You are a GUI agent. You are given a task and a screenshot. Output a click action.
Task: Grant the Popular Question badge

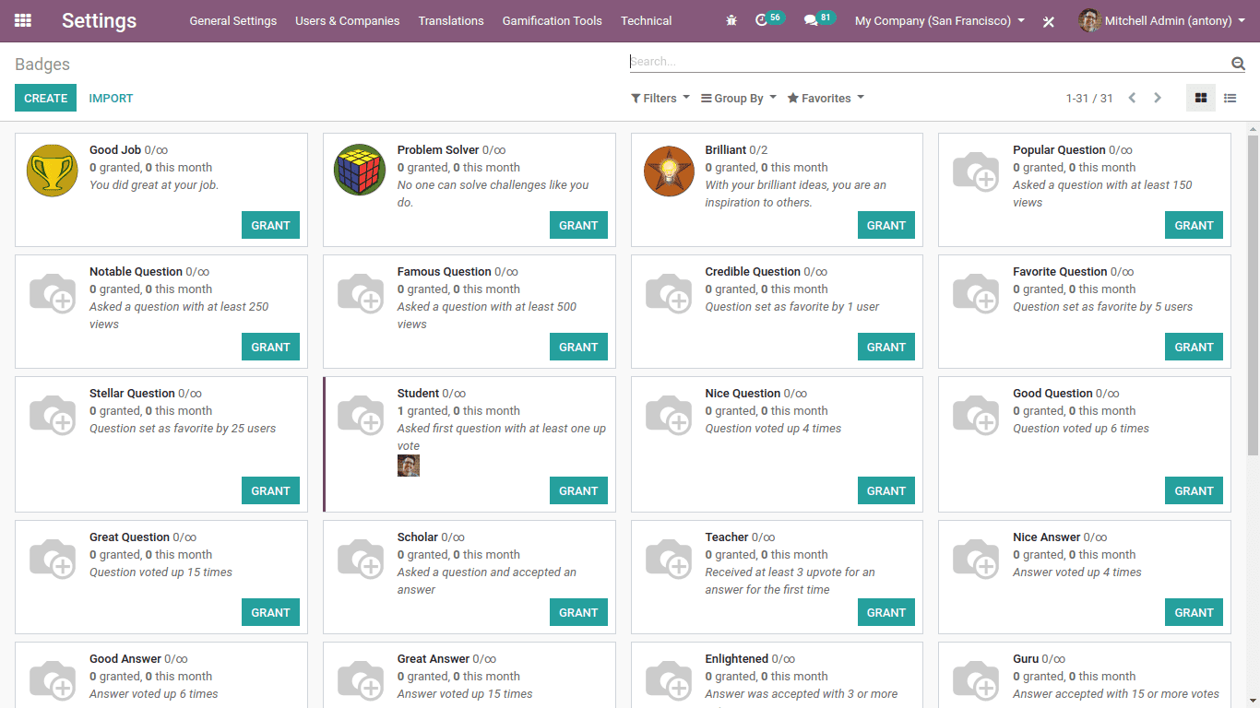(x=1194, y=225)
